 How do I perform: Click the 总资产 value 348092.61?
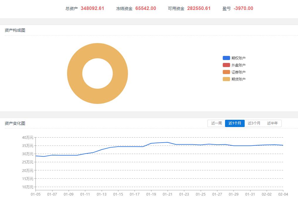pos(92,8)
